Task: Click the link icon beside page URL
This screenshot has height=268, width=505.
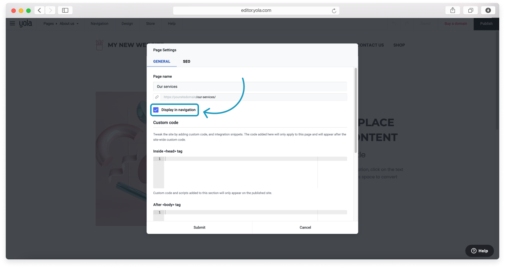Action: click(x=157, y=97)
